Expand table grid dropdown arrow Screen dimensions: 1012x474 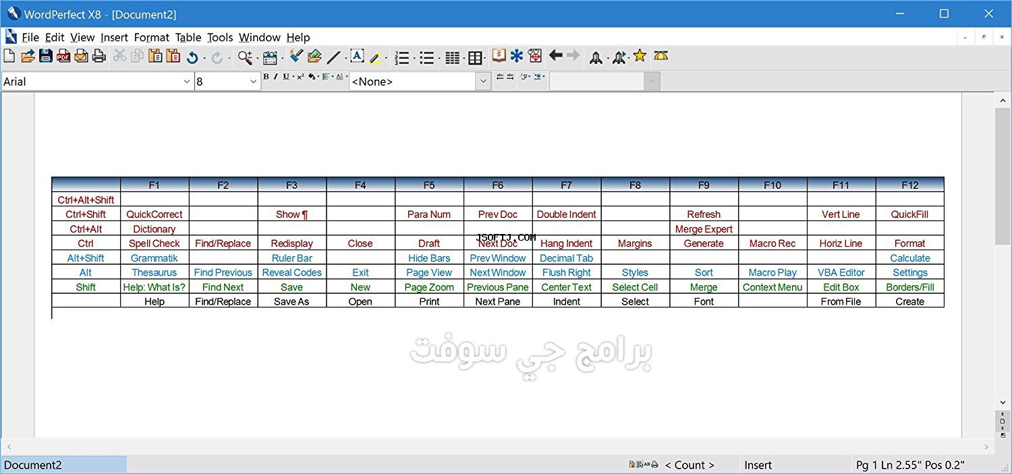pyautogui.click(x=486, y=59)
